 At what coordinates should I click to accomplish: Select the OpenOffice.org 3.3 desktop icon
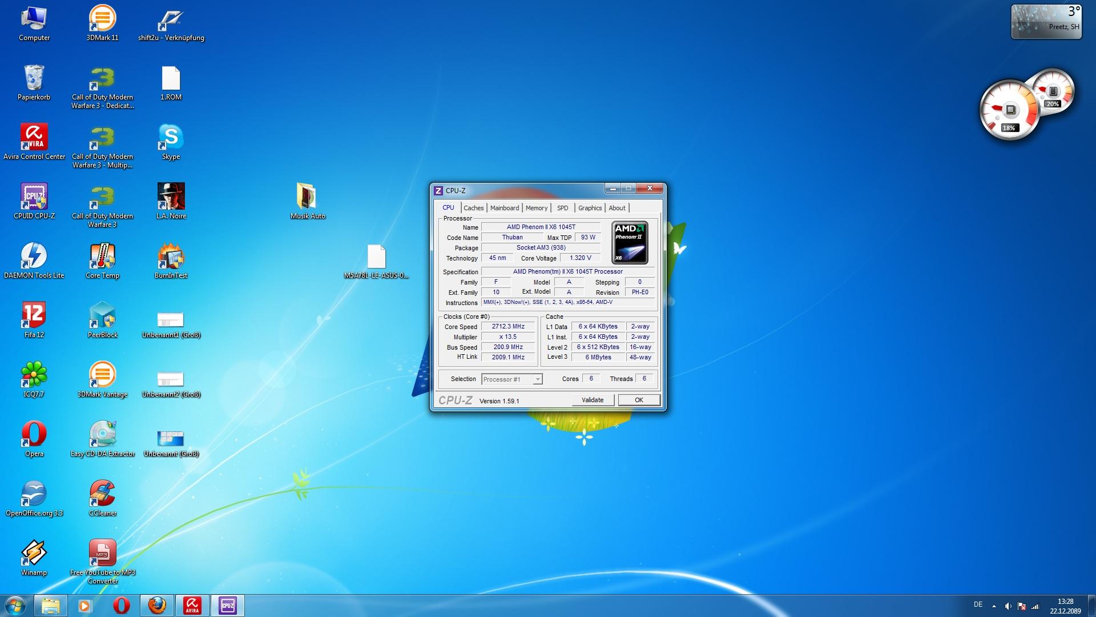(34, 499)
